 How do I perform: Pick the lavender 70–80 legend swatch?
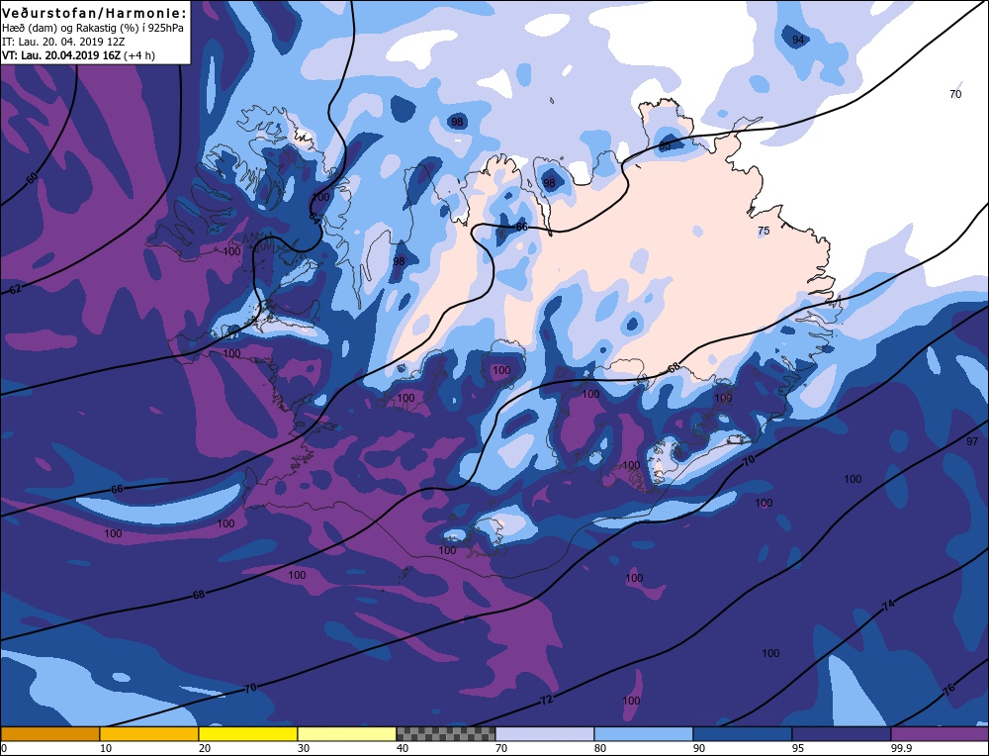click(x=545, y=733)
